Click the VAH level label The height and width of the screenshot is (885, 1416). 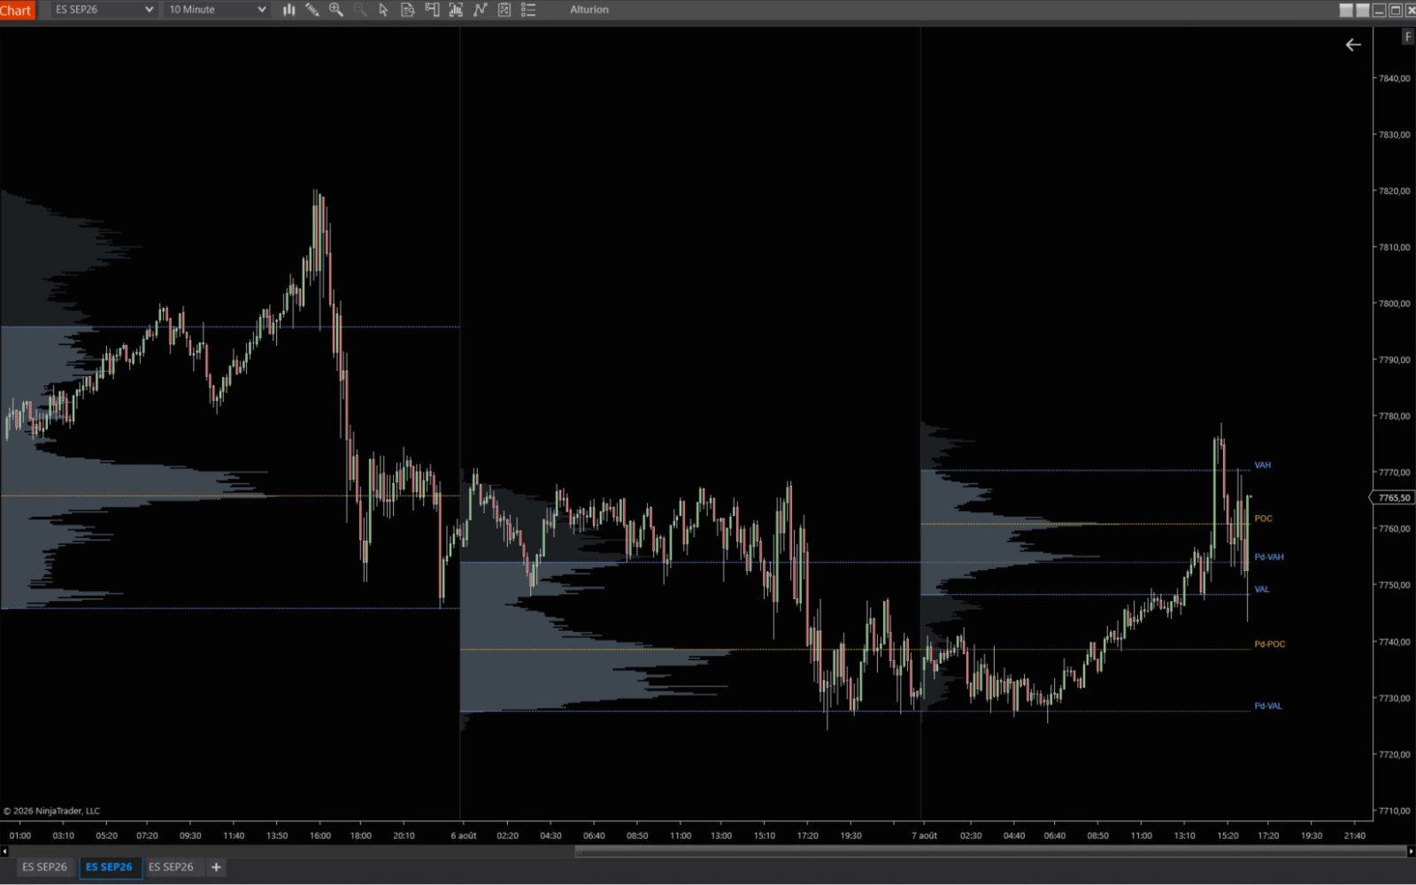[1262, 466]
